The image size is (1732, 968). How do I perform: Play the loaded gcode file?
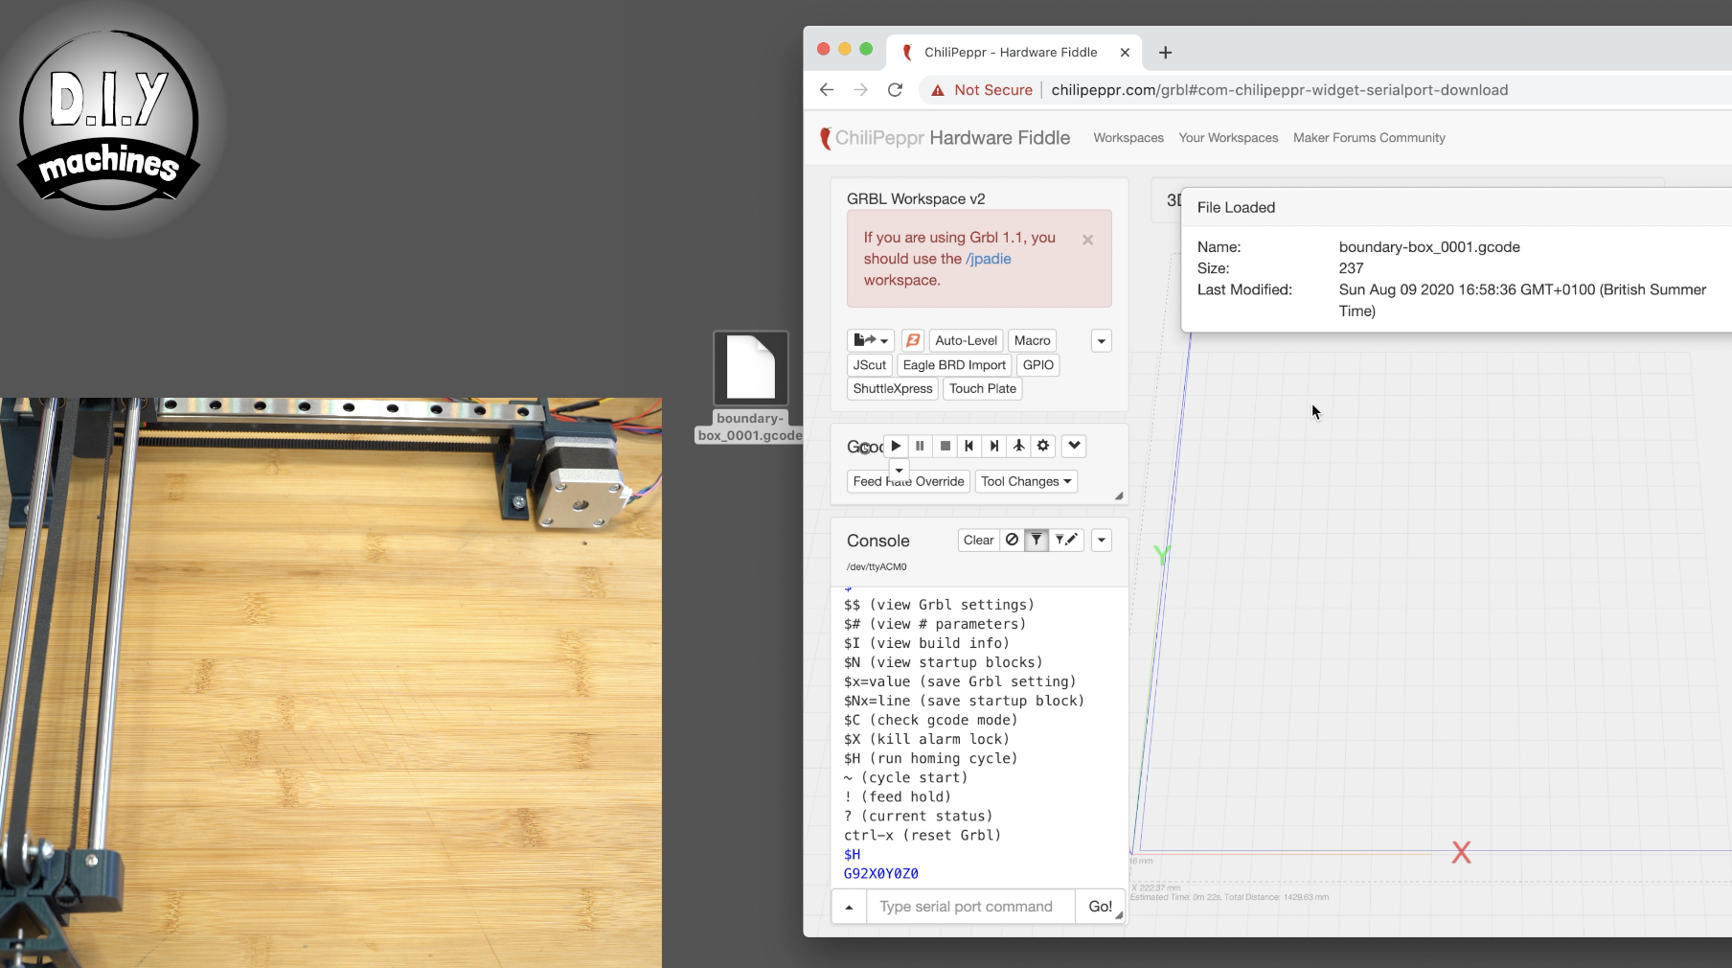click(896, 446)
